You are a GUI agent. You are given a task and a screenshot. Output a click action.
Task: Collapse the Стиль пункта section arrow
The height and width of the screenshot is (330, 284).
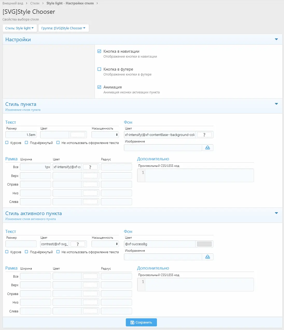click(276, 104)
